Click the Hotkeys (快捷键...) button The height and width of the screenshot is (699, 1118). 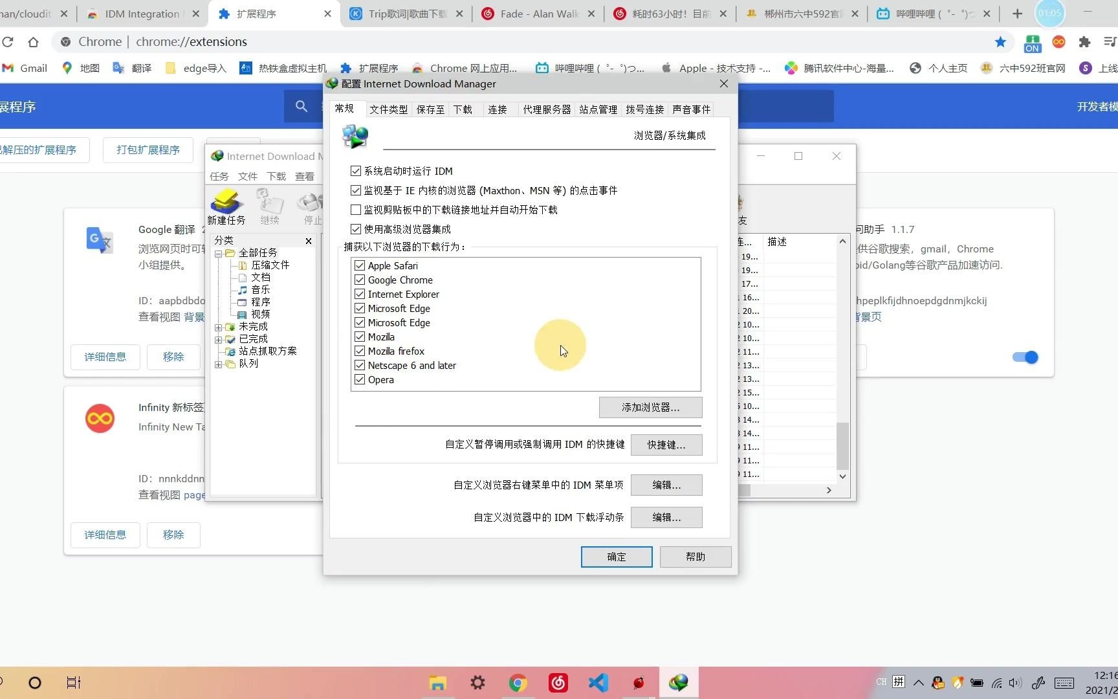[666, 445]
